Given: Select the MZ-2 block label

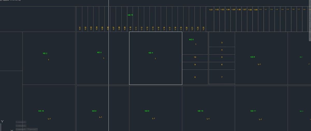Looking at the screenshot, I should tap(45, 53).
